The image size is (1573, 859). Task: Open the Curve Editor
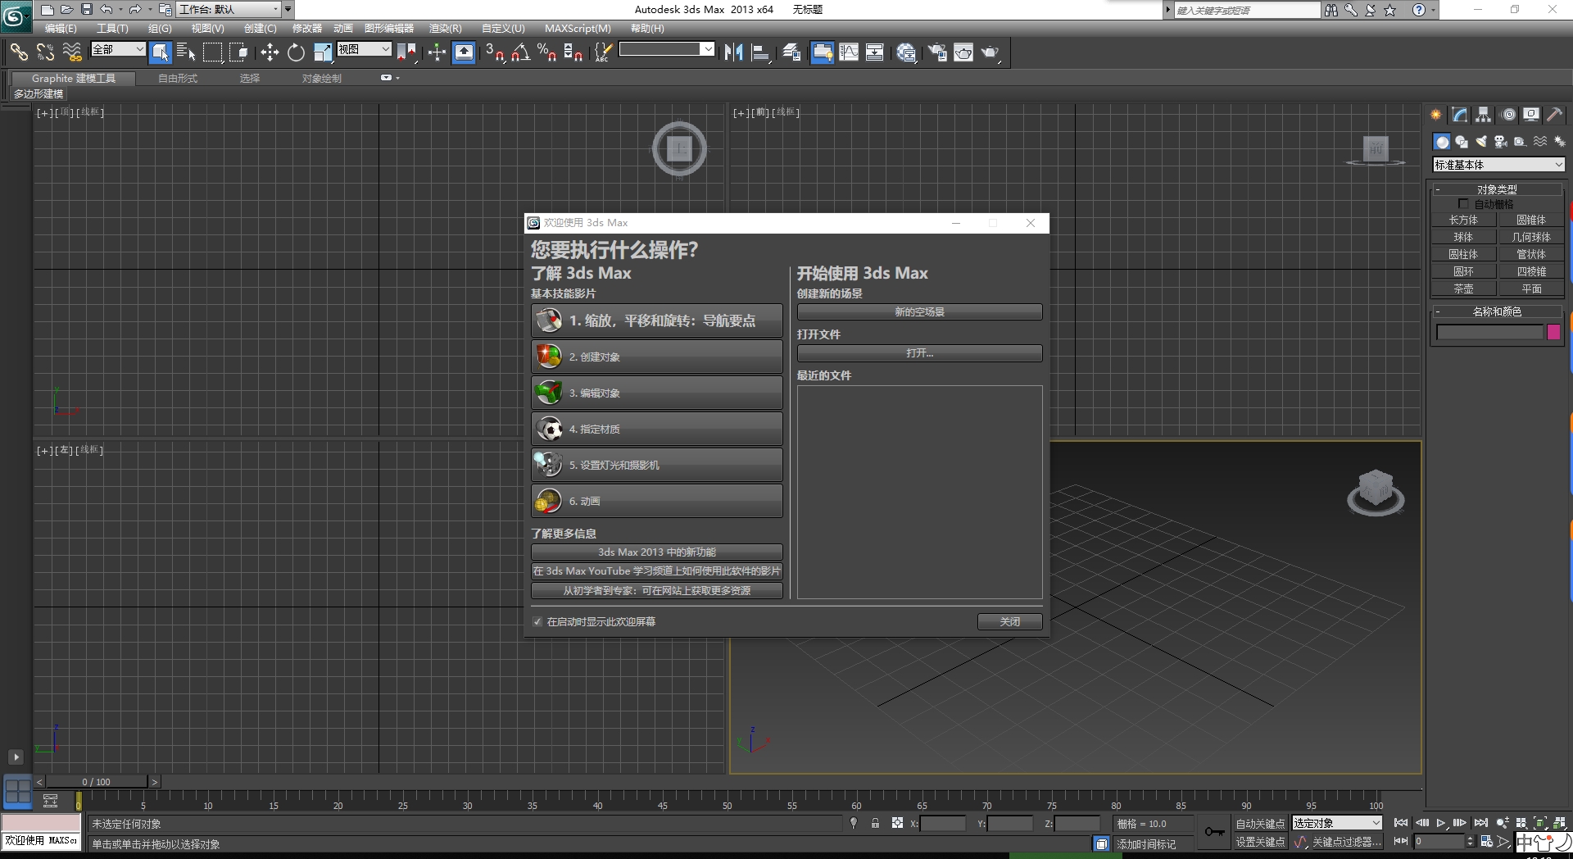(x=849, y=52)
